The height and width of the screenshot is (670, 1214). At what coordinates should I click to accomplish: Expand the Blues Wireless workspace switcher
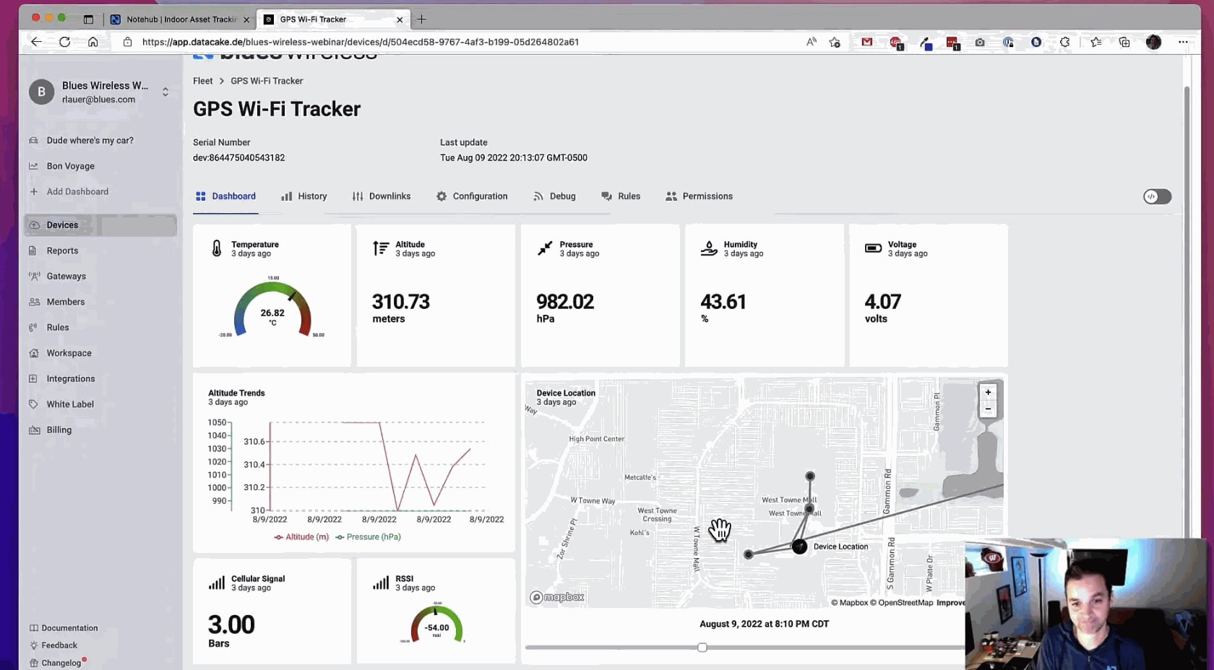(165, 92)
